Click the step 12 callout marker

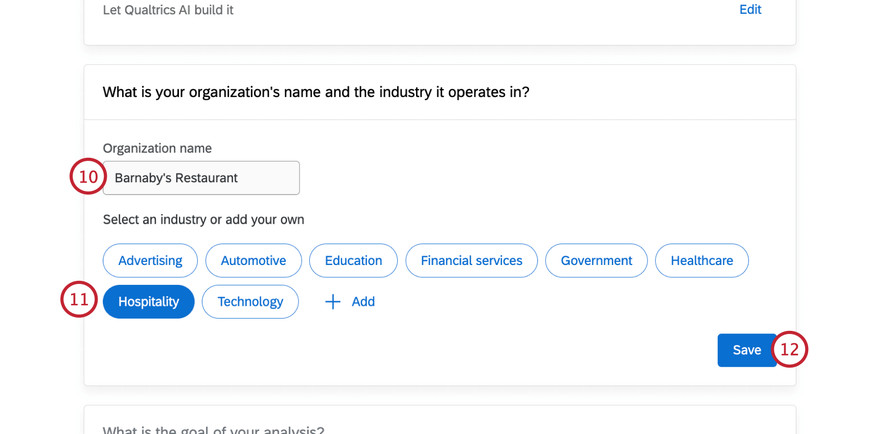pos(789,349)
